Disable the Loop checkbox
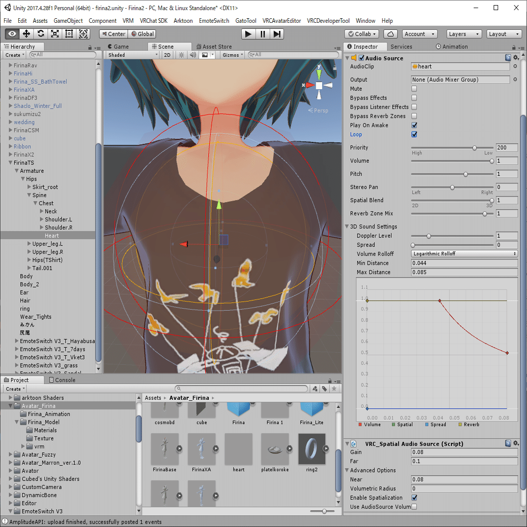The width and height of the screenshot is (527, 527). [414, 134]
